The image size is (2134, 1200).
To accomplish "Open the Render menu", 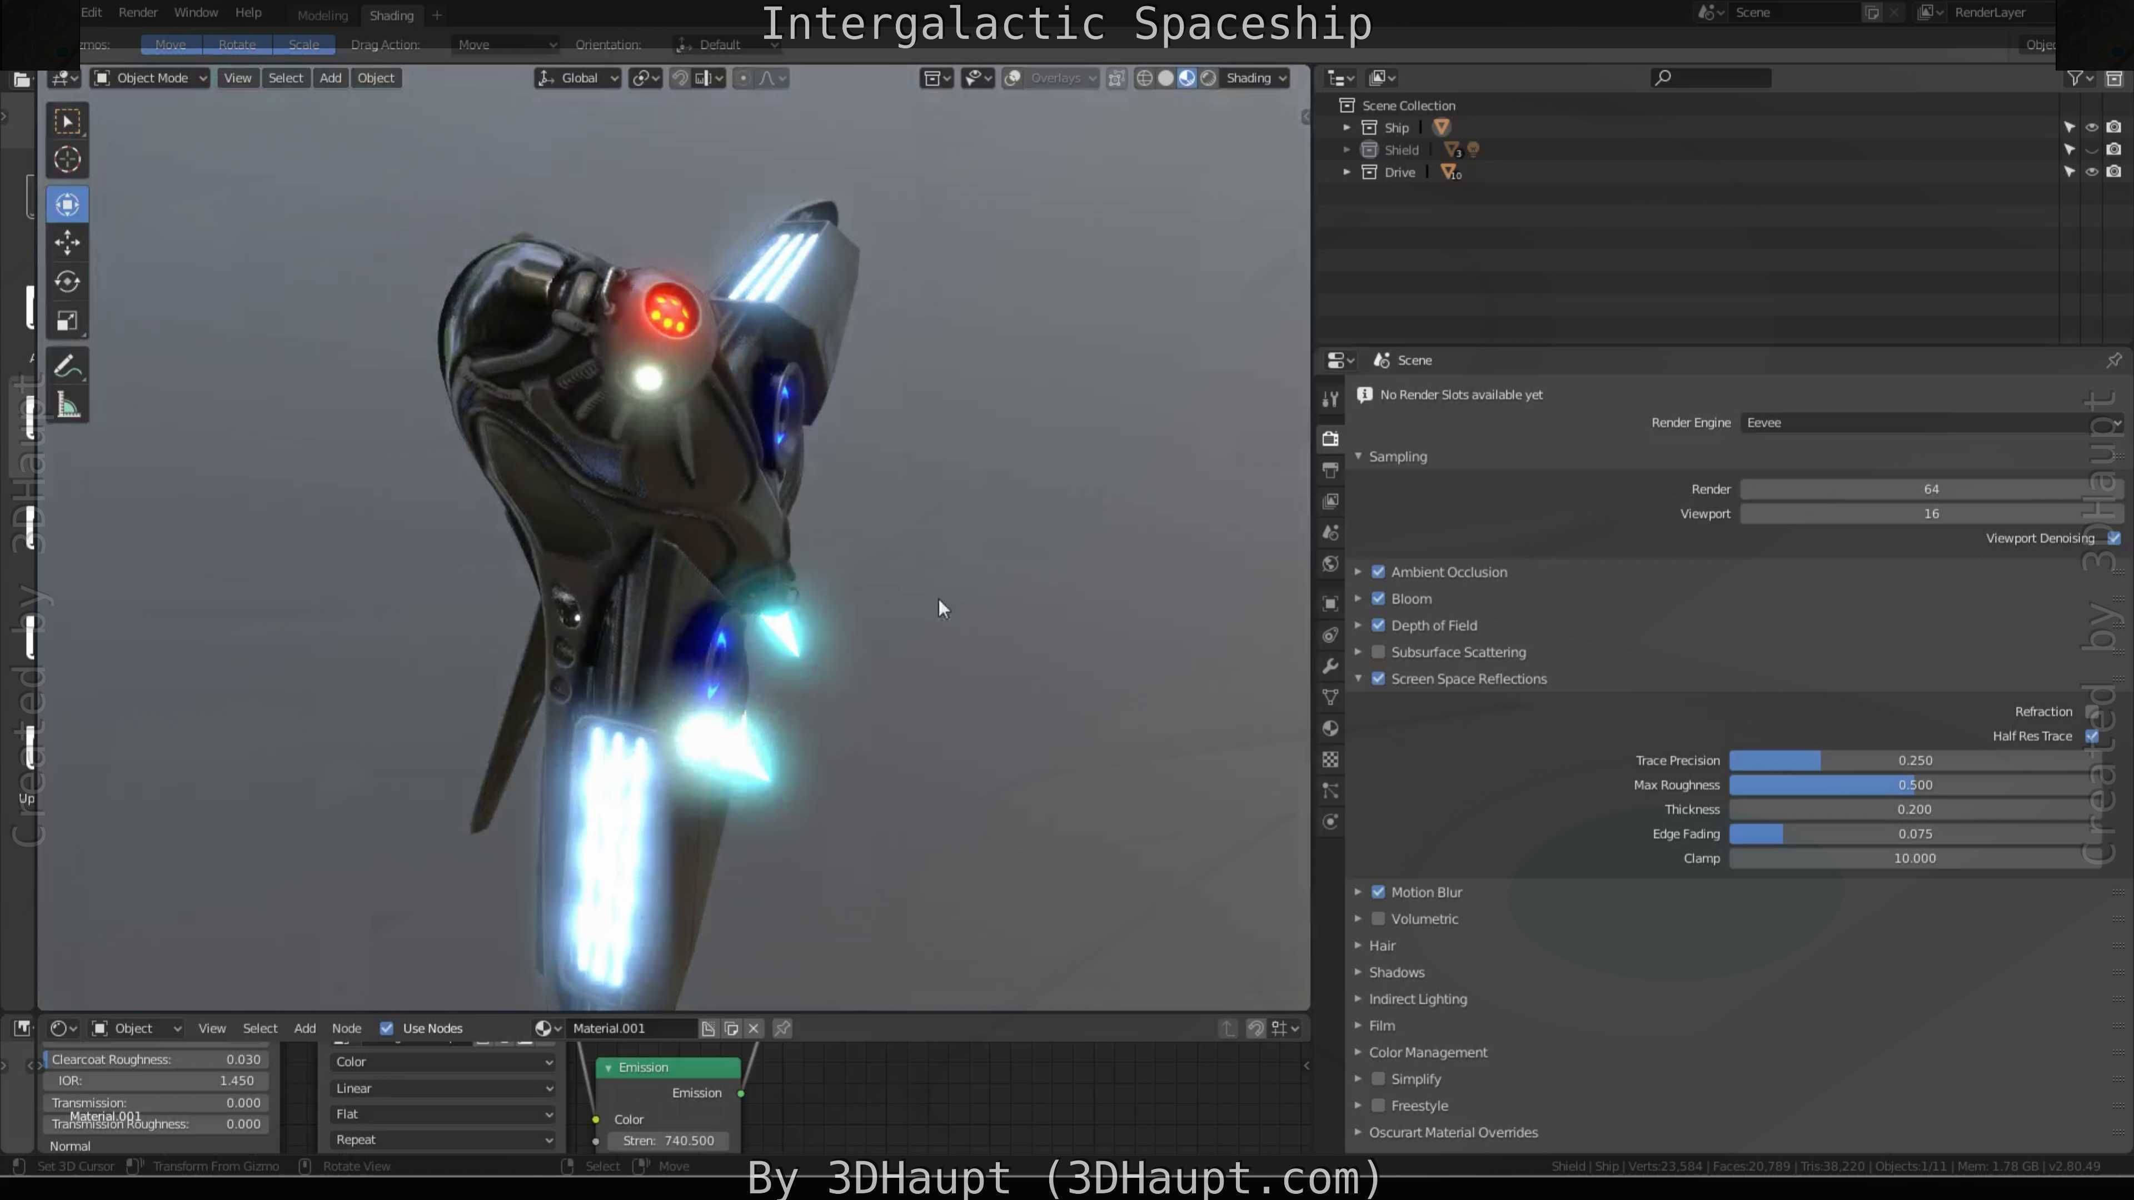I will pyautogui.click(x=137, y=12).
